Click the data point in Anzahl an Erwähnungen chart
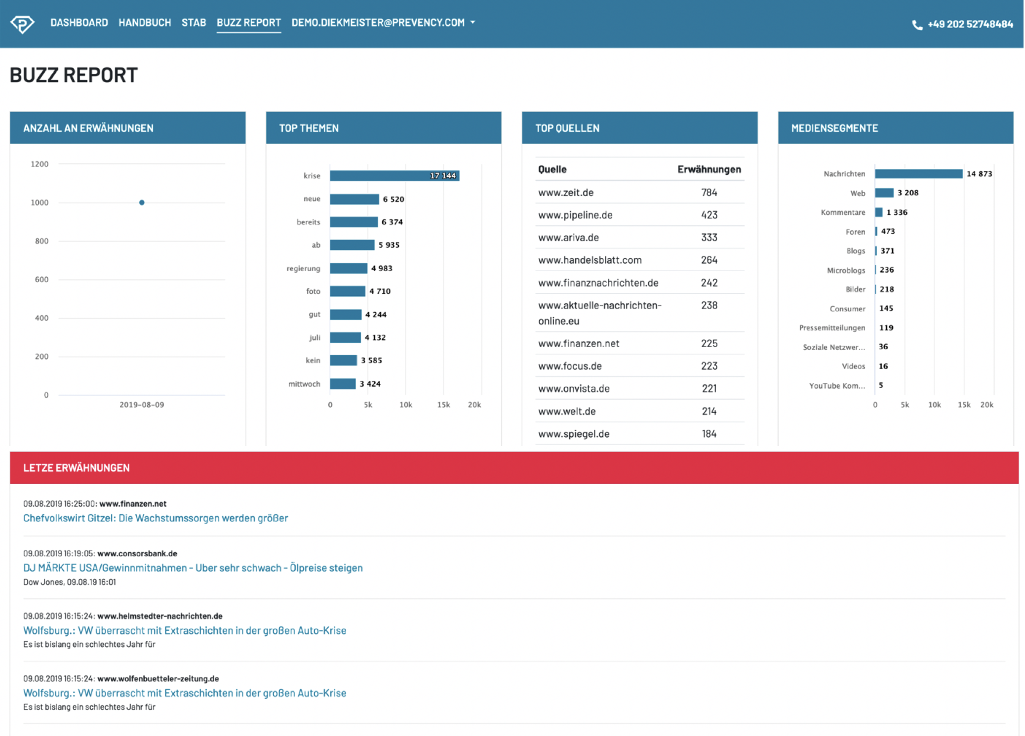This screenshot has height=736, width=1025. point(142,202)
